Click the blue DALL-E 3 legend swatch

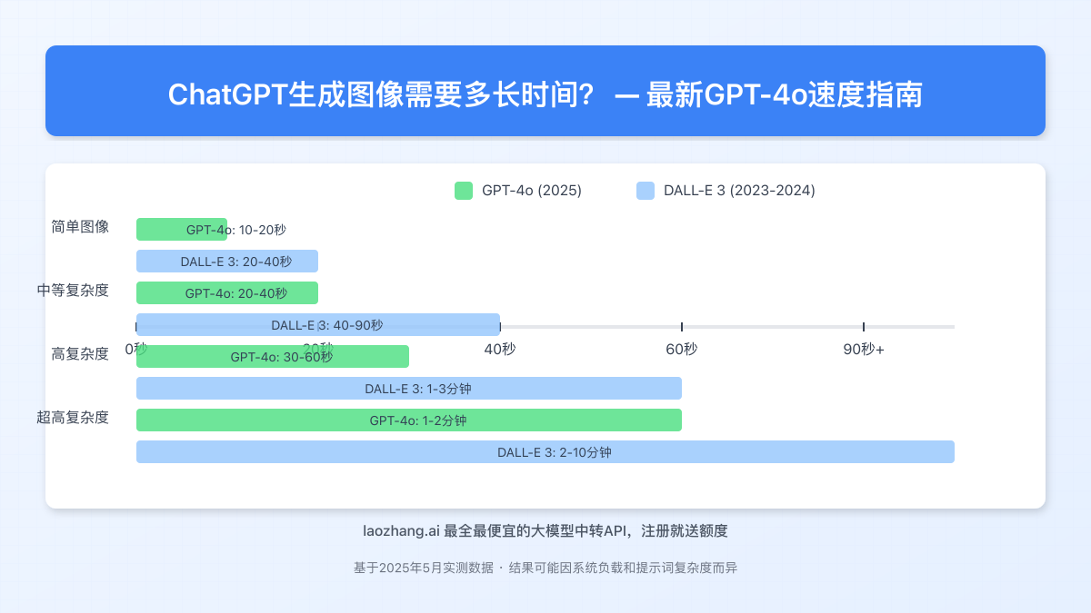click(646, 191)
